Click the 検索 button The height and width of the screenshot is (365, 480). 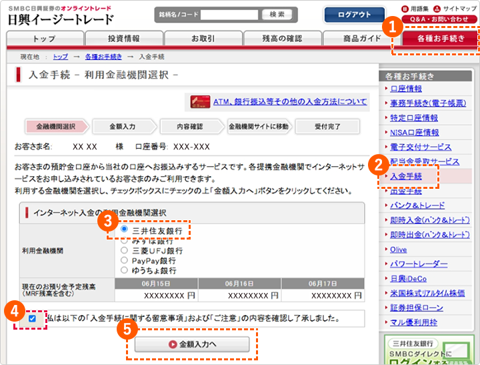pos(277,15)
